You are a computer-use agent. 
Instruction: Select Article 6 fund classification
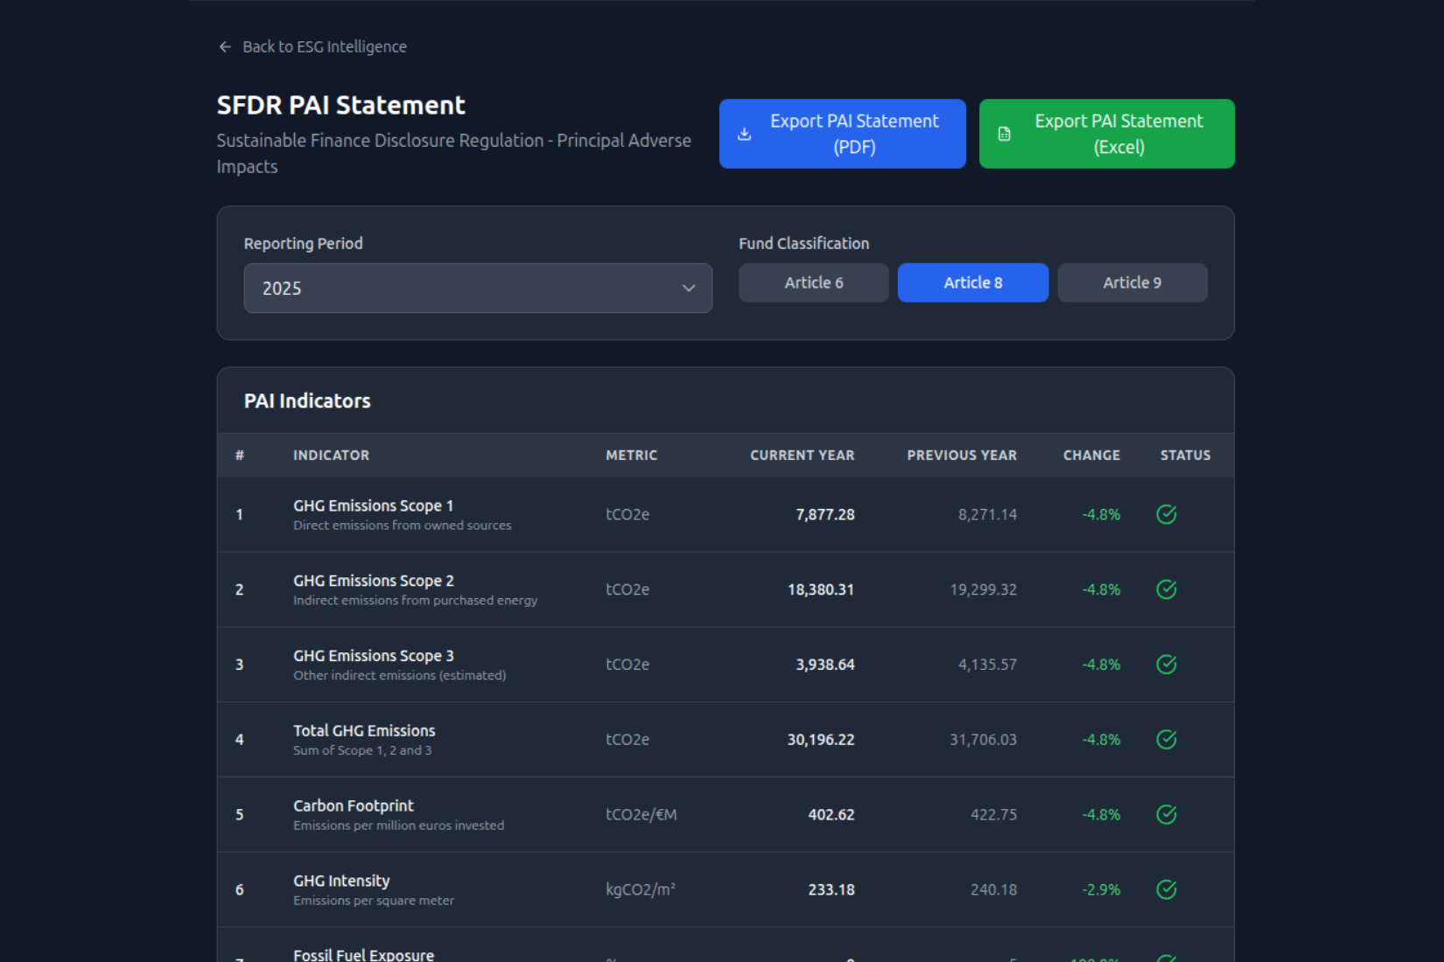pos(813,282)
